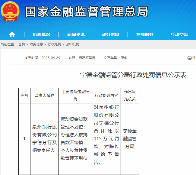Screen dimensions: 196x175
Task: Click the national emblem logo
Action: 10,12
